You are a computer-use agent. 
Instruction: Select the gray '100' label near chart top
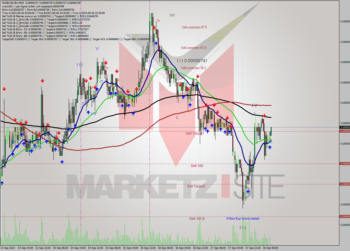[x=172, y=15]
